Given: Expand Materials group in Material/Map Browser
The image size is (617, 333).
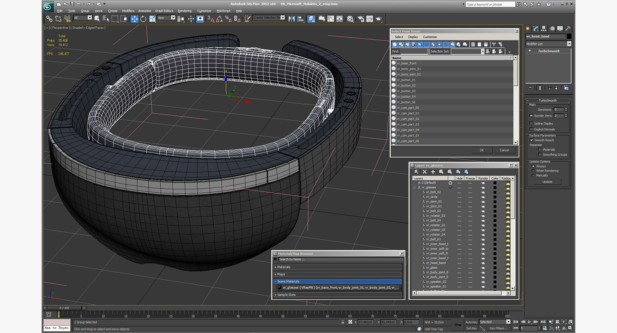Looking at the screenshot, I should [338, 267].
